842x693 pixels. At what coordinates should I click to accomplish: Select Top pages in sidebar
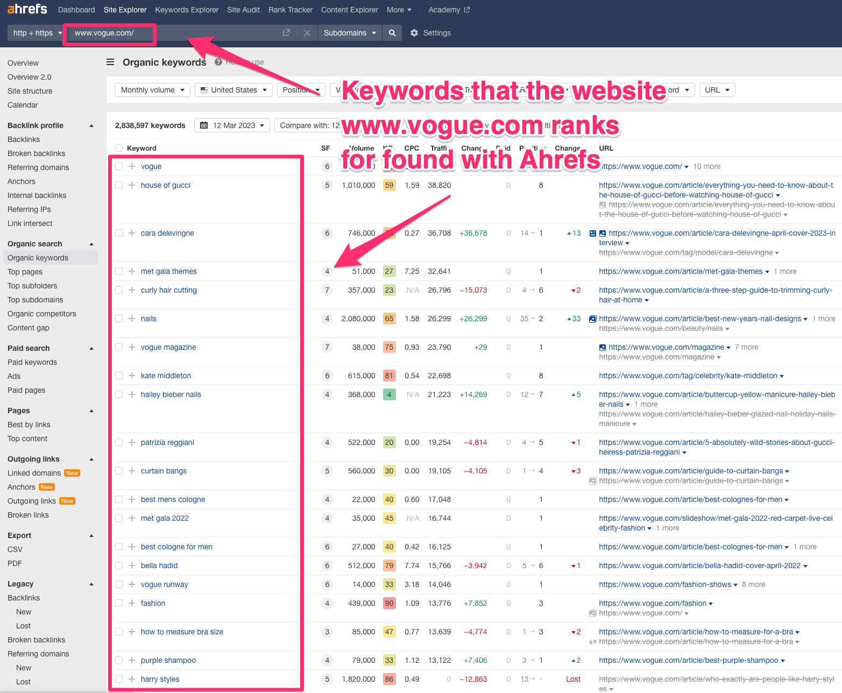click(x=25, y=272)
